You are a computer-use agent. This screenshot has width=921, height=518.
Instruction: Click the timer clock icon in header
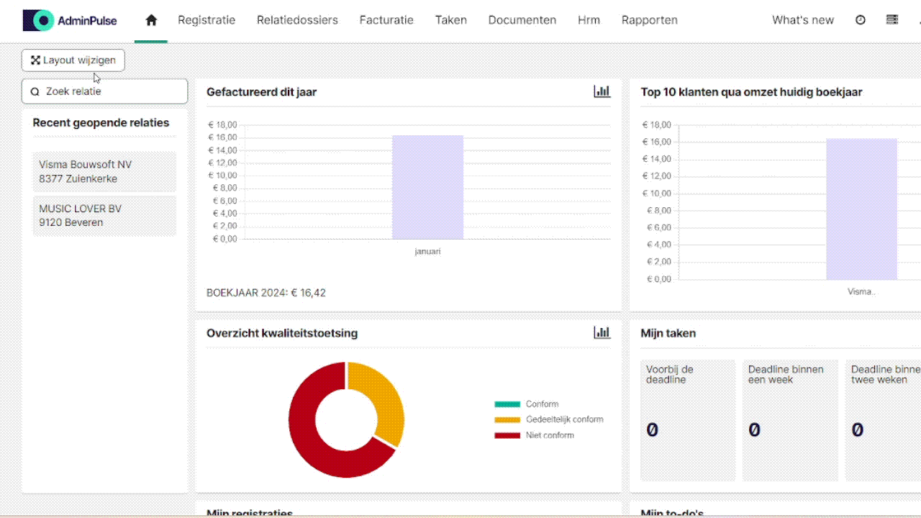[861, 20]
